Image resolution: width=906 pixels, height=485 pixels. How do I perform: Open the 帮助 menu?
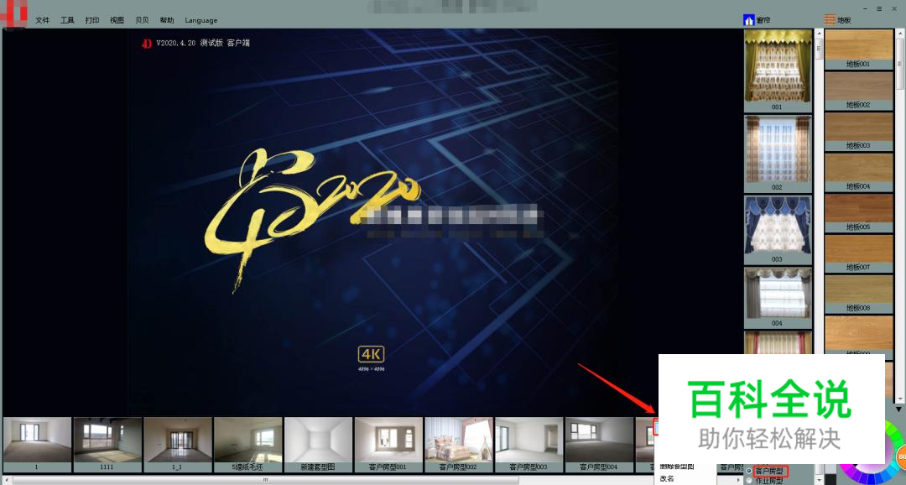[167, 20]
